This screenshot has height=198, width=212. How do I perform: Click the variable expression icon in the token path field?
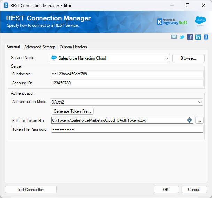click(x=189, y=120)
